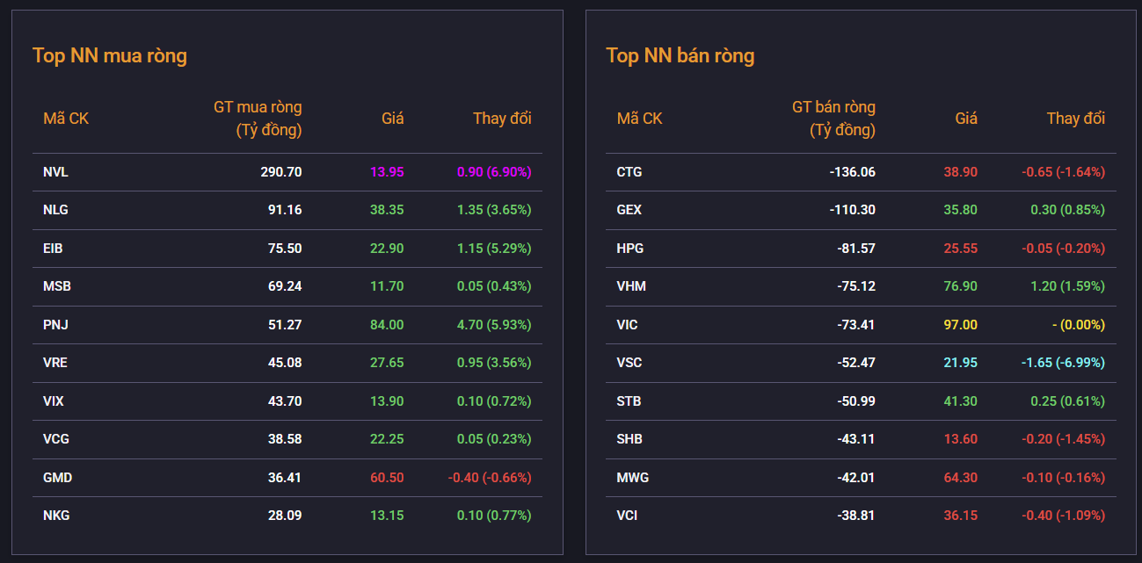Click VIC price 97.00
Viewport: 1142px width, 563px height.
click(x=961, y=325)
